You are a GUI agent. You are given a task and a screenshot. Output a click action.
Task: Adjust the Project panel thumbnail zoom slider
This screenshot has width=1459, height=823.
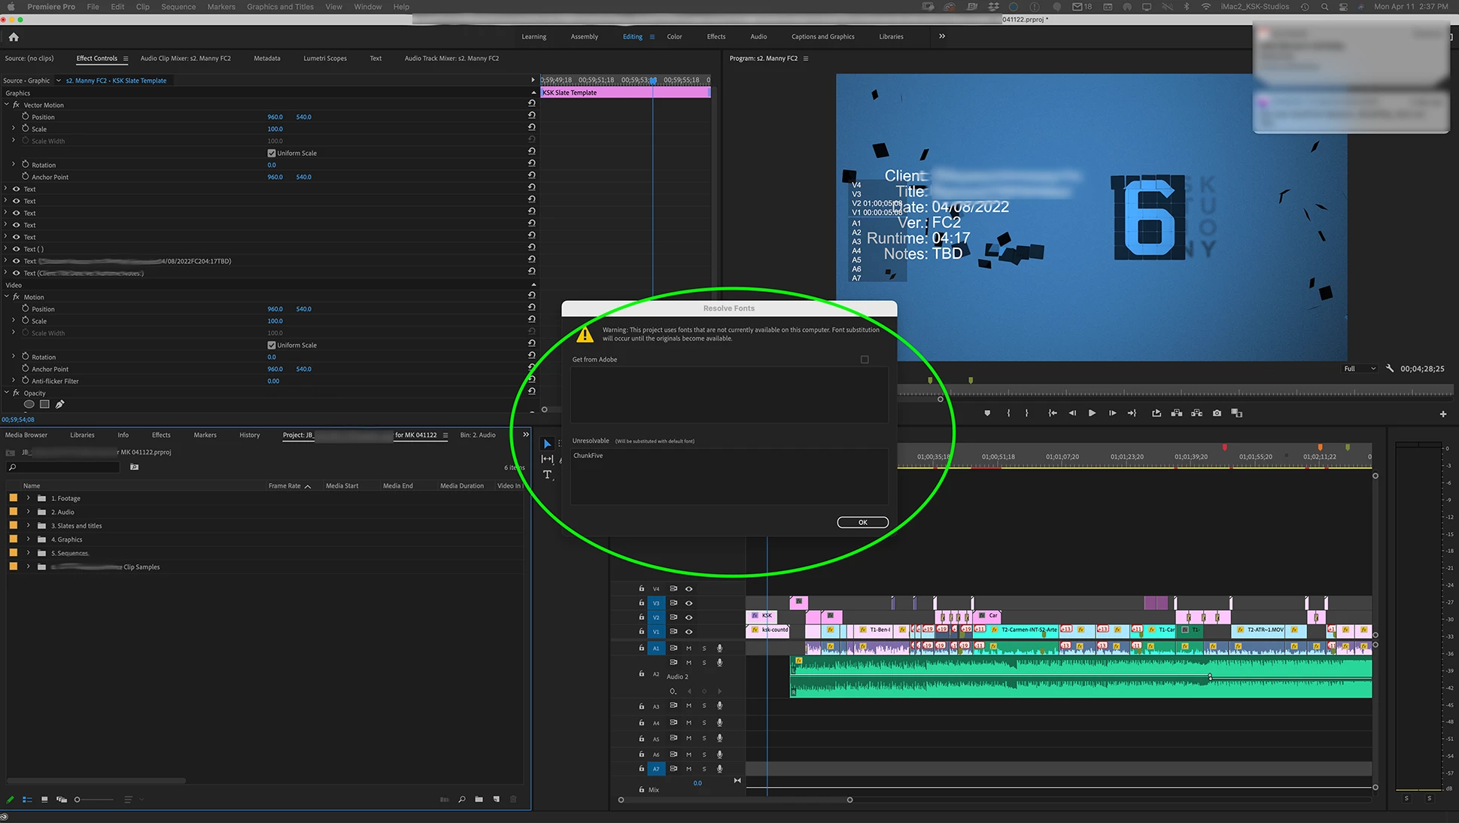[x=78, y=799]
